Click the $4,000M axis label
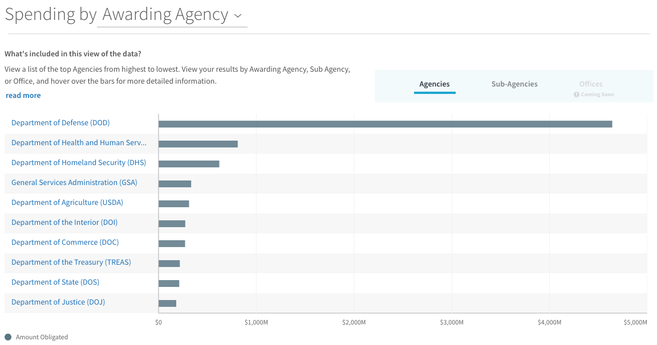657x345 pixels. [x=549, y=322]
